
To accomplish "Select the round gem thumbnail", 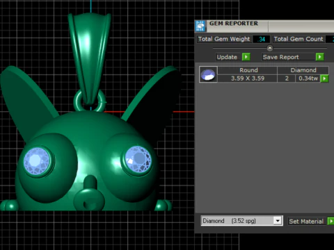I will click(208, 74).
